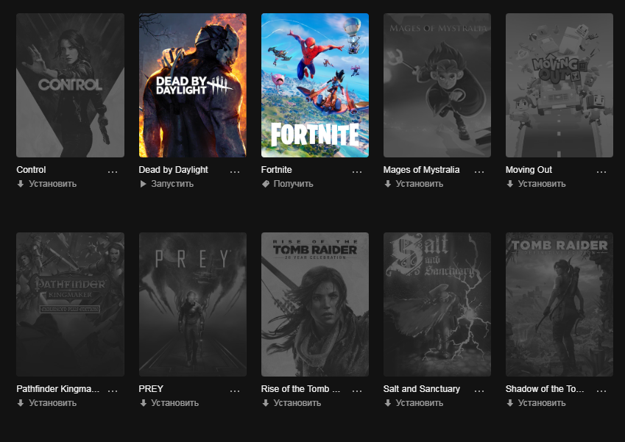The width and height of the screenshot is (625, 442).
Task: Select the Pathfinder Kingma... title text
Action: pyautogui.click(x=58, y=389)
